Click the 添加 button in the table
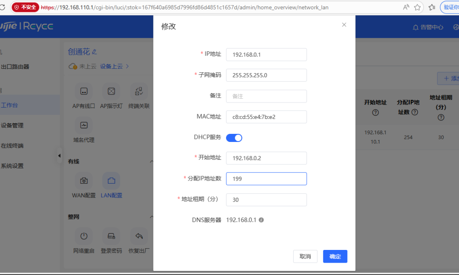This screenshot has width=459, height=275. 449,79
